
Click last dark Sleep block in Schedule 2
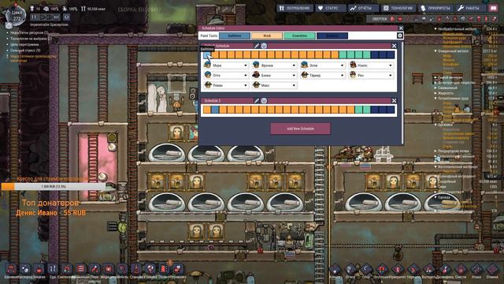pyautogui.click(x=391, y=110)
